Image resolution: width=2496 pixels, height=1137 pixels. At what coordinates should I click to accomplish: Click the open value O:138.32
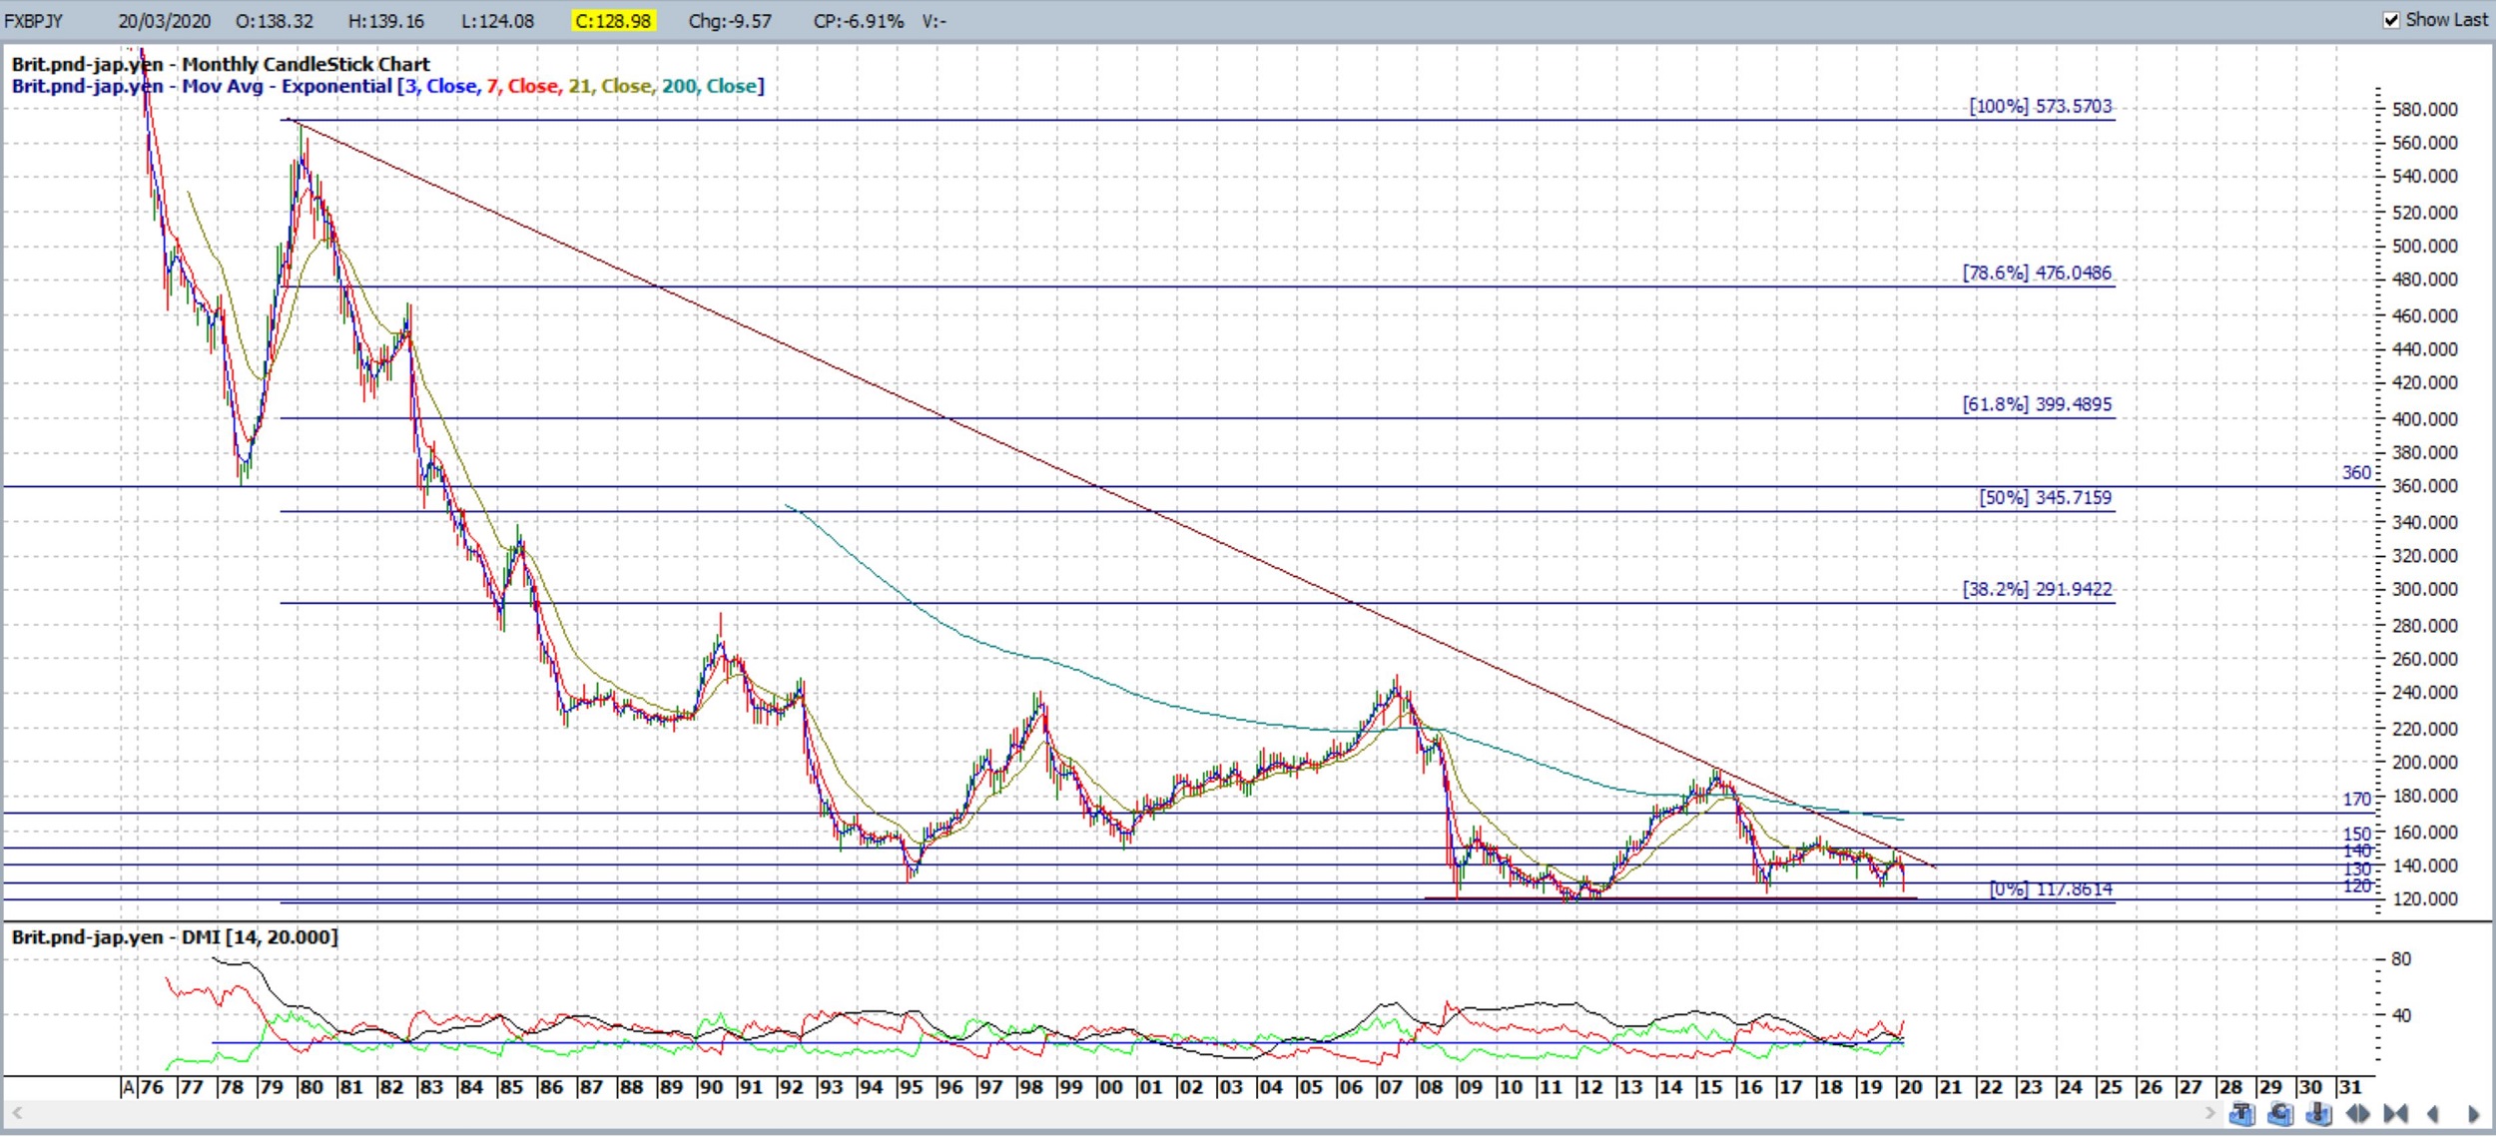tap(274, 21)
